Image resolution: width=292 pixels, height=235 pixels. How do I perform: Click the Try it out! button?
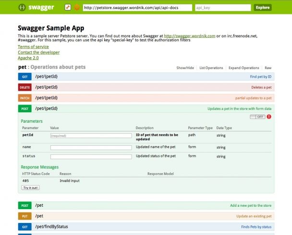click(30, 188)
